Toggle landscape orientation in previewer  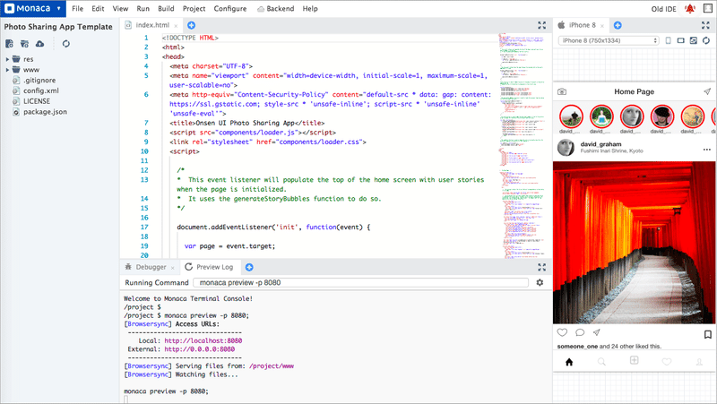tap(681, 40)
